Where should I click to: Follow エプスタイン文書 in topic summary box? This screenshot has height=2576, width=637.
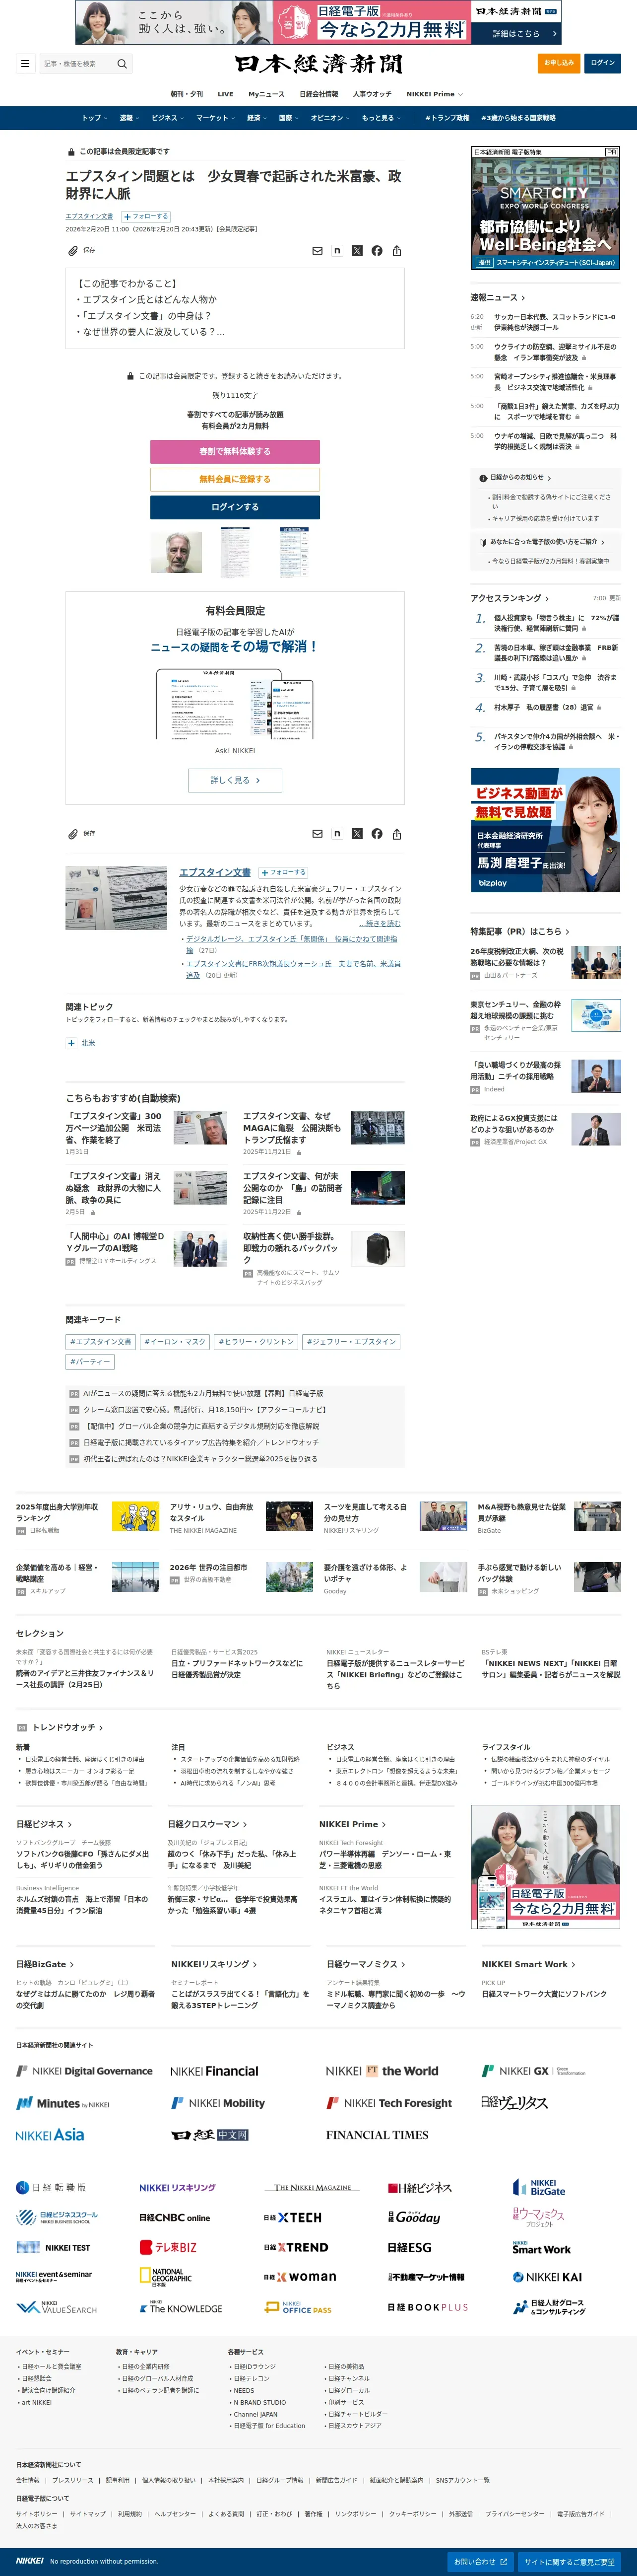click(x=284, y=872)
